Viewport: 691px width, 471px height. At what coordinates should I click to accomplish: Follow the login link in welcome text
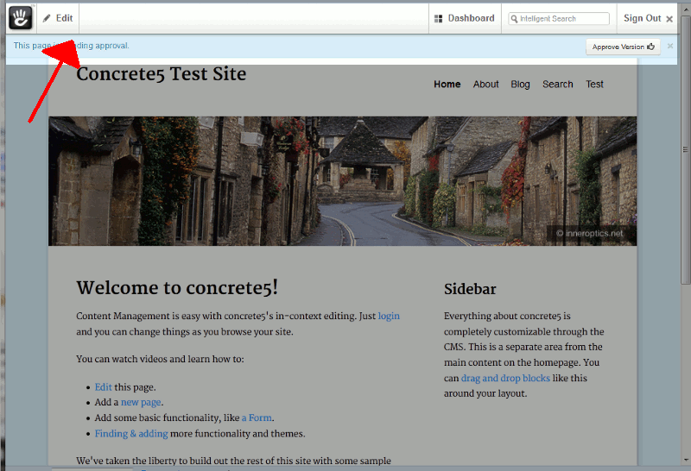pos(389,317)
